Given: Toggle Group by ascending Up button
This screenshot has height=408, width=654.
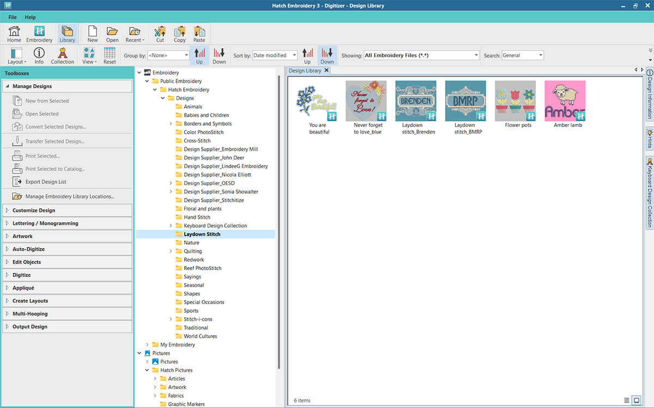Looking at the screenshot, I should (x=199, y=55).
